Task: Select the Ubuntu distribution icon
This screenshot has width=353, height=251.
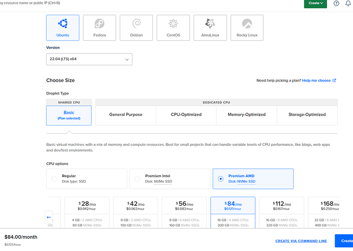Action: point(62,23)
